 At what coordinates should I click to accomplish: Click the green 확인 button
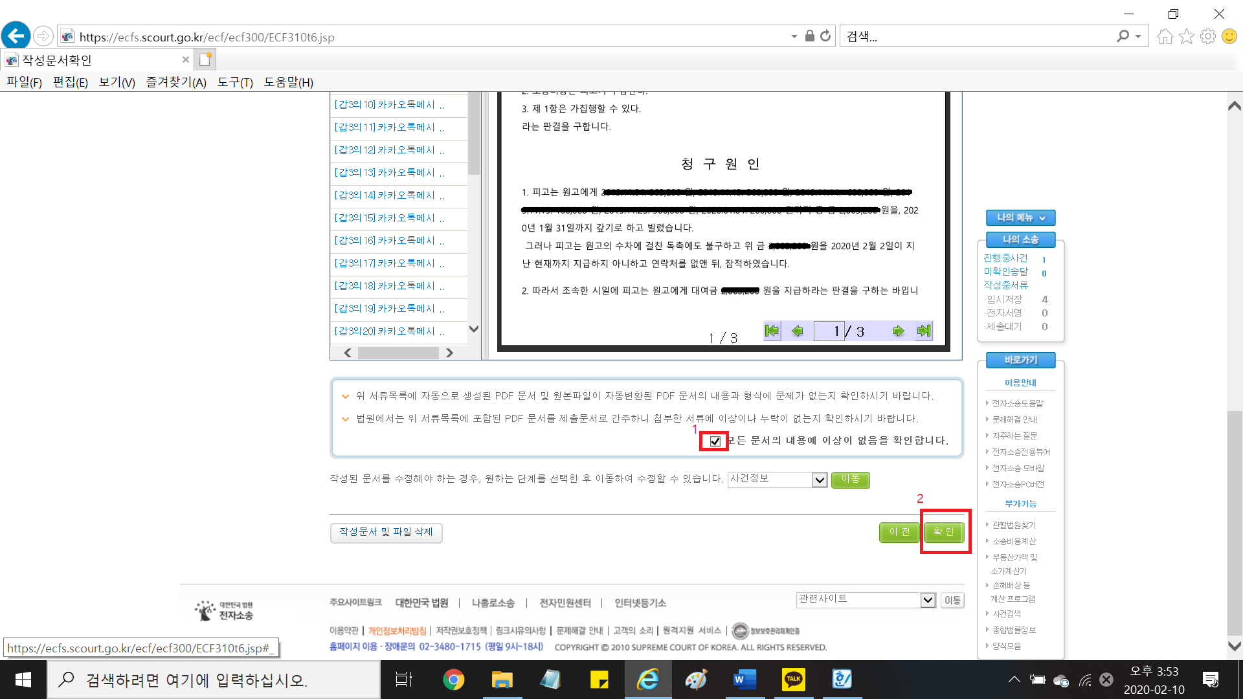pos(944,532)
